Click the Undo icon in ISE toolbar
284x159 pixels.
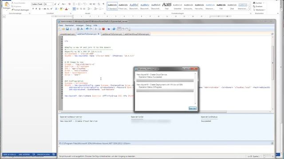point(87,29)
